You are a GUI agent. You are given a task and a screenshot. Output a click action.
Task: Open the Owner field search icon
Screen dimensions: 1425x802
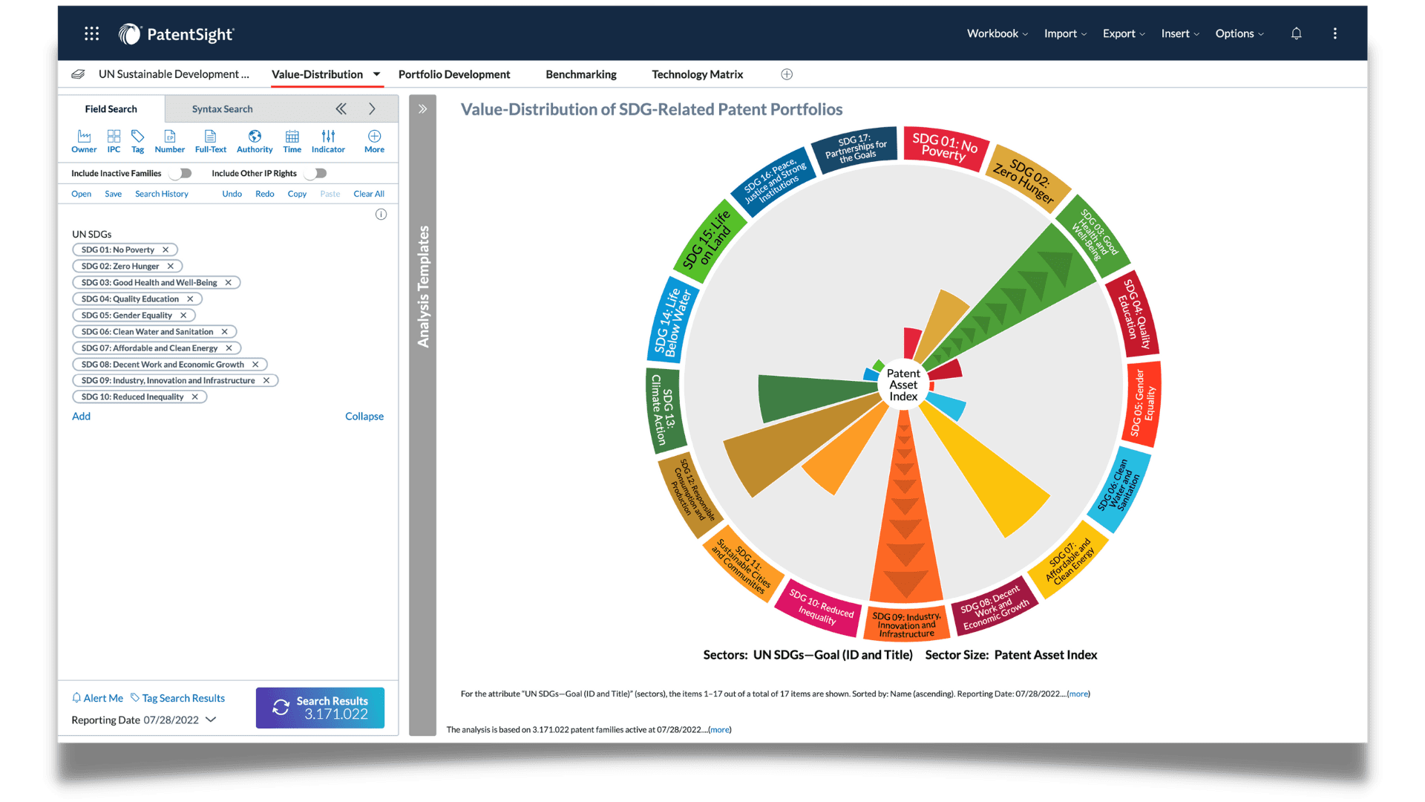84,137
